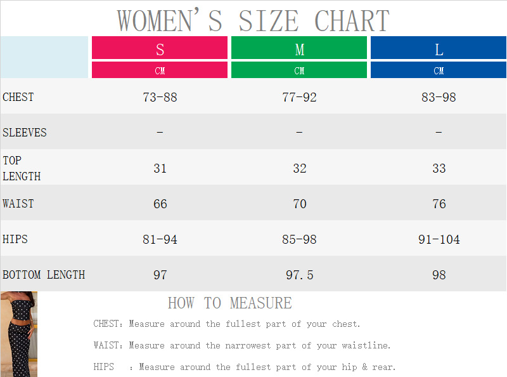This screenshot has height=377, width=507.
Task: Click the HIPS row label
Action: click(15, 239)
